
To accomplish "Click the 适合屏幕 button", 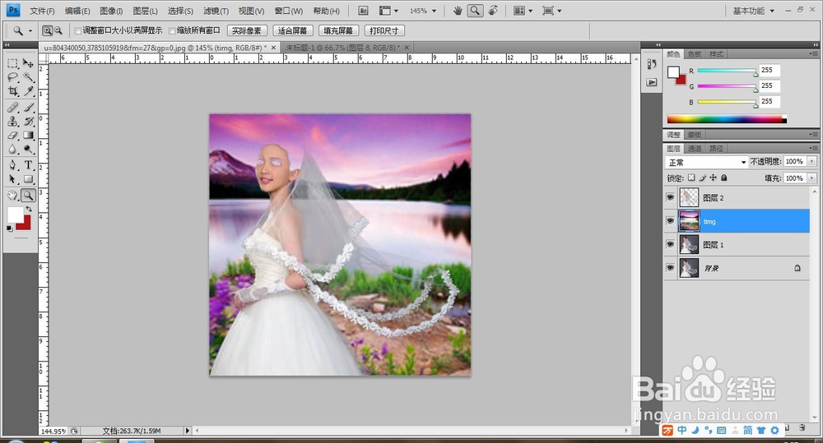I will point(292,31).
